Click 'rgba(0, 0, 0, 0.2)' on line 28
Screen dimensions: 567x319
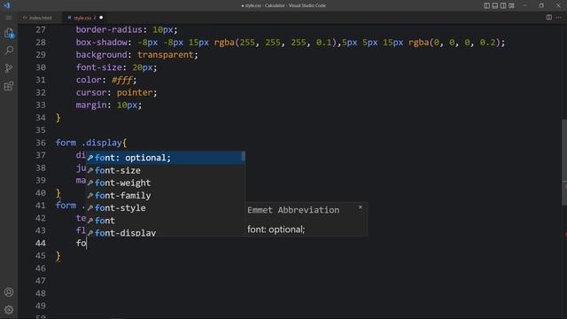[x=454, y=43]
